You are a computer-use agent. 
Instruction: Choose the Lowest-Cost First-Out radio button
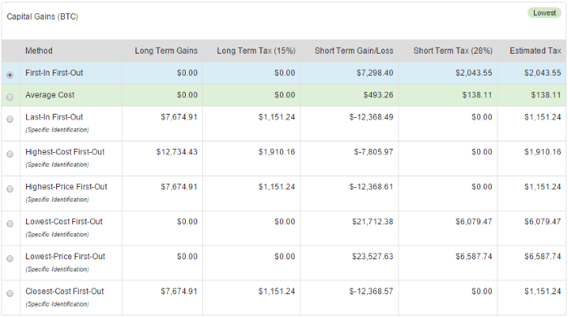(10, 224)
